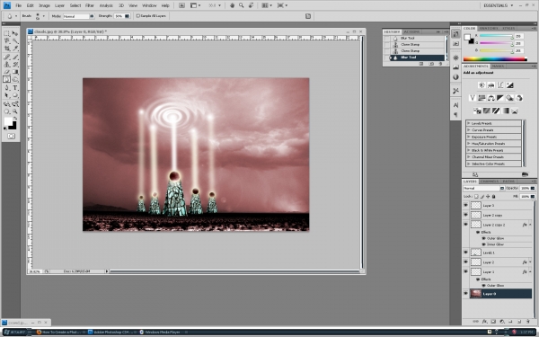Open the File menu
539x337 pixels.
tap(18, 5)
